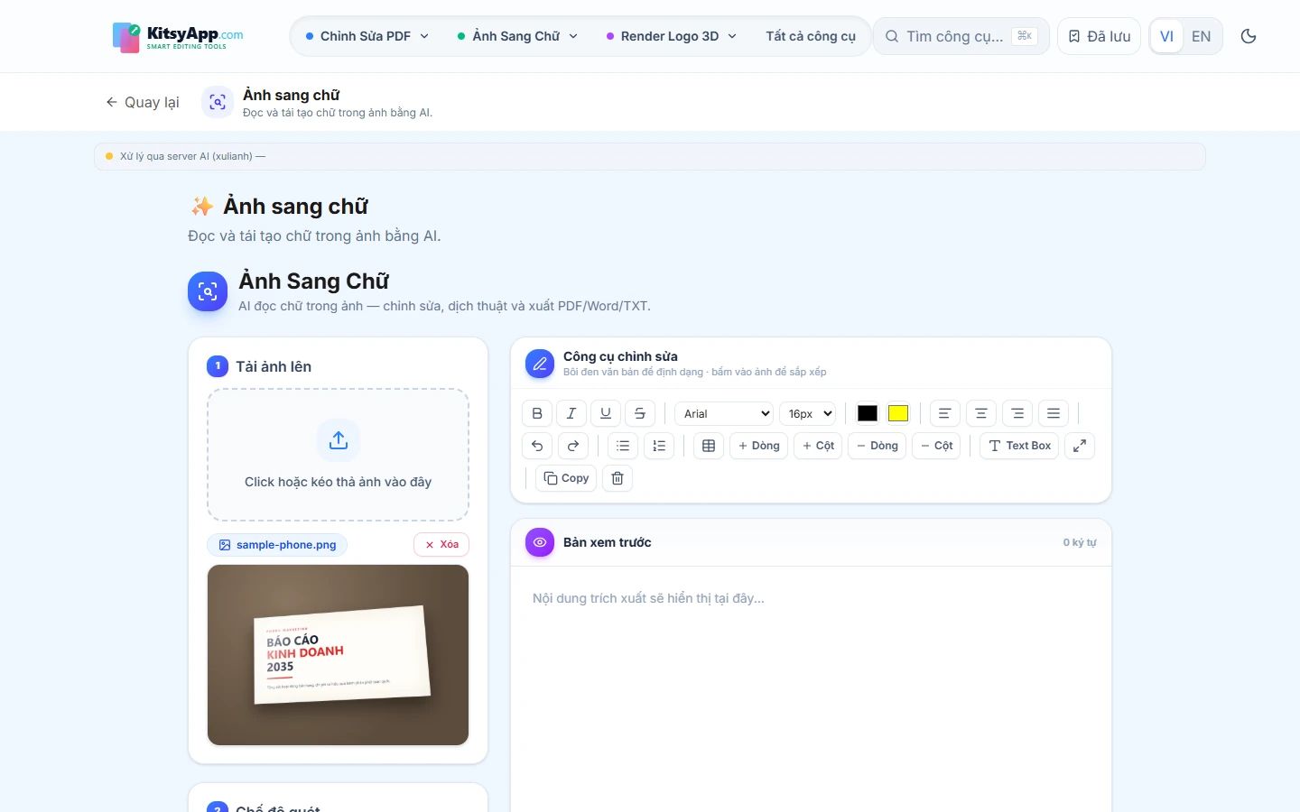Expand Render Logo 3D menu

[x=671, y=36]
